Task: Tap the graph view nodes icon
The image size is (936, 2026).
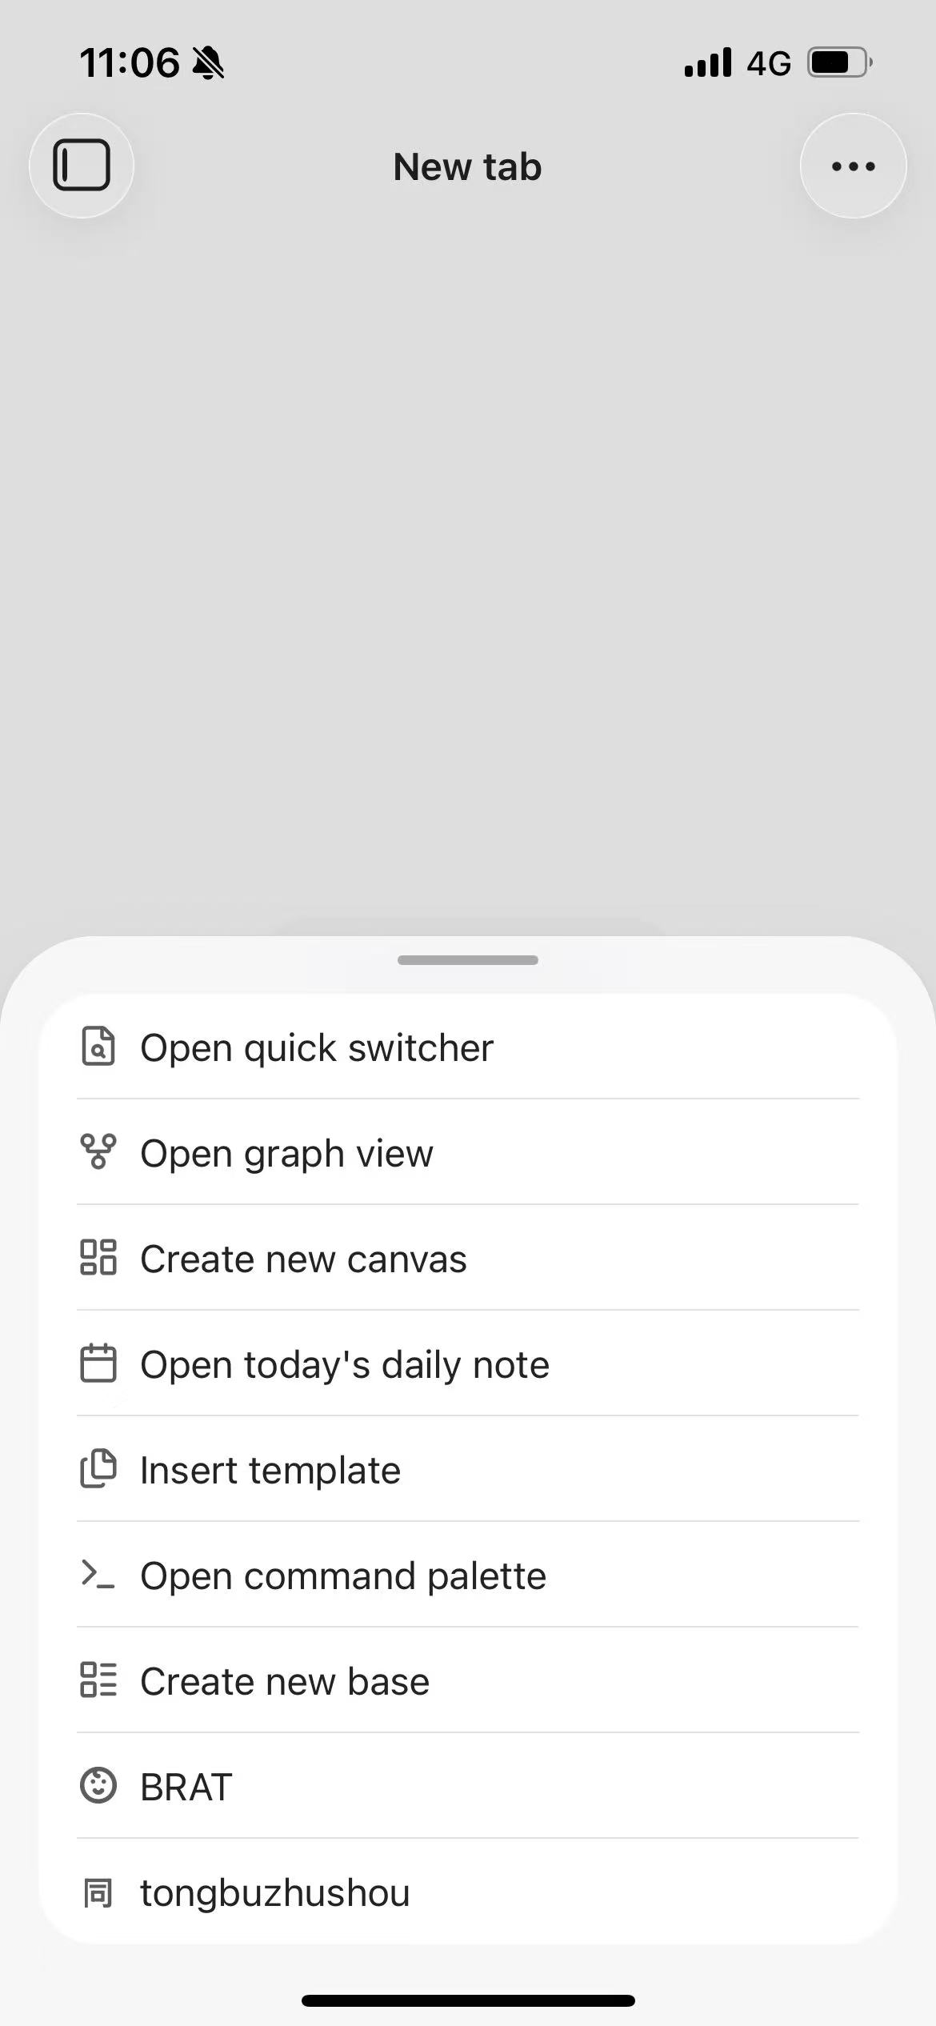Action: click(x=98, y=1152)
